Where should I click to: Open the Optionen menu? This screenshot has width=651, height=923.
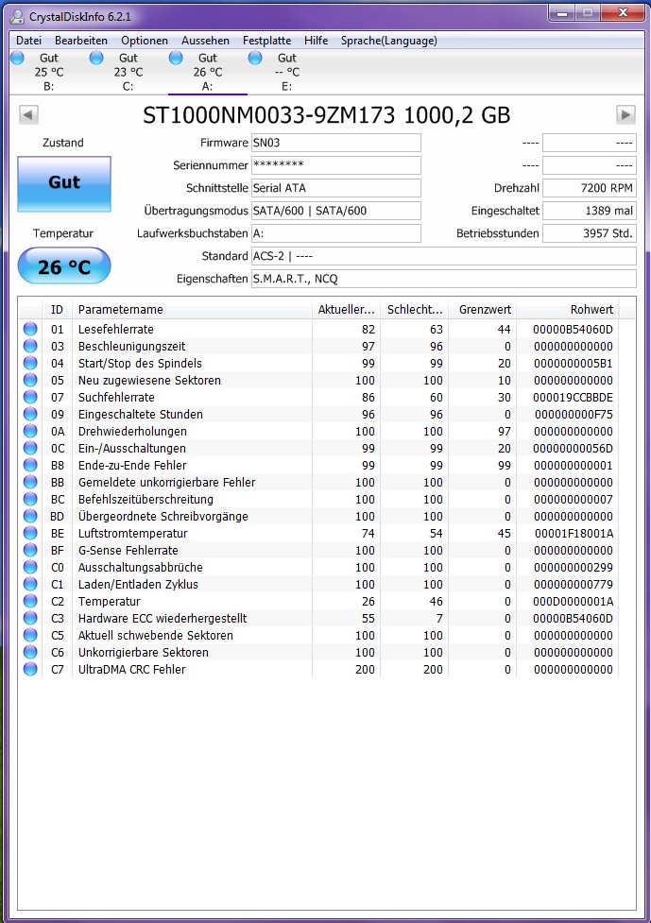(145, 41)
